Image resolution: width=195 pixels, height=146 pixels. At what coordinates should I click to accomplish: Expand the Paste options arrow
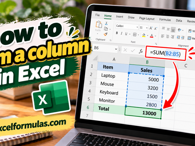(x=97, y=34)
